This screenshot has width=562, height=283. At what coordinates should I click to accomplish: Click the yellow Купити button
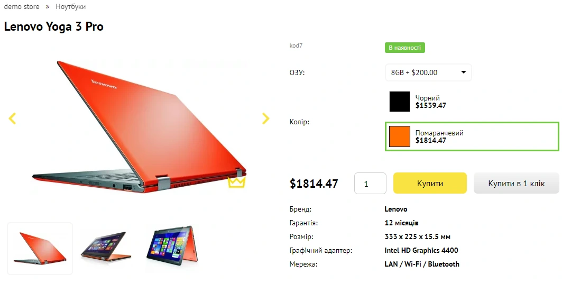point(430,183)
